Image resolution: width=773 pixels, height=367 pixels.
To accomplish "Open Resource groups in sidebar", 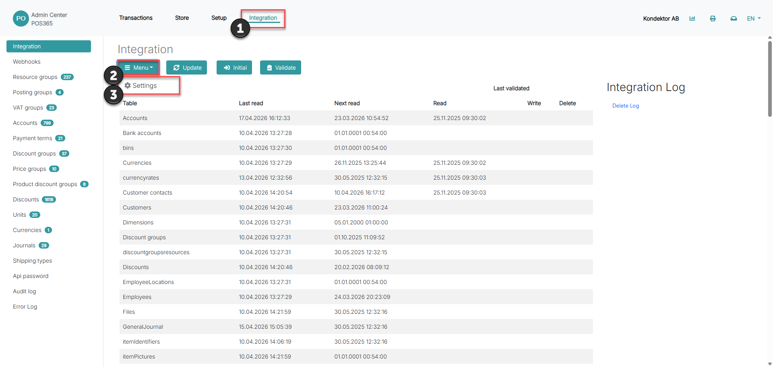I will tap(35, 77).
